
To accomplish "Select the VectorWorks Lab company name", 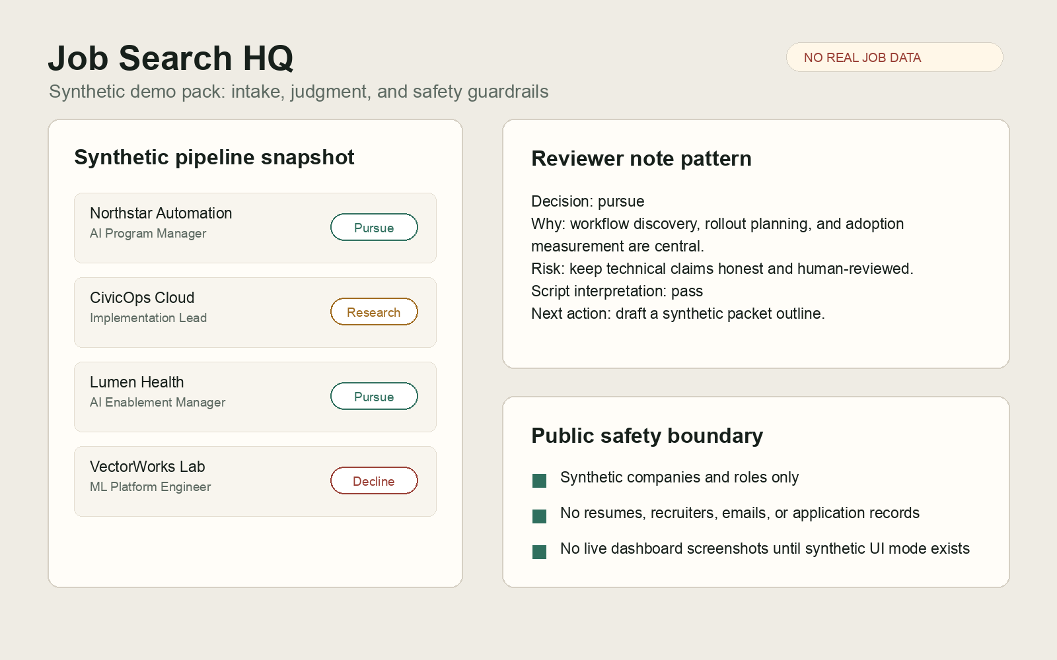I will coord(147,467).
